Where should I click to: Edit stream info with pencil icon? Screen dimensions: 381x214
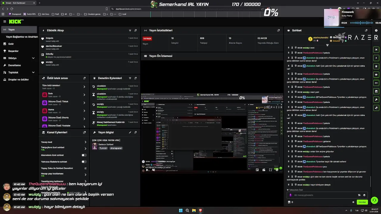pyautogui.click(x=130, y=132)
